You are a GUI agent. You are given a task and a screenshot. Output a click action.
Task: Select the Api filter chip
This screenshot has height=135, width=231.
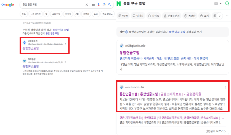(77, 14)
